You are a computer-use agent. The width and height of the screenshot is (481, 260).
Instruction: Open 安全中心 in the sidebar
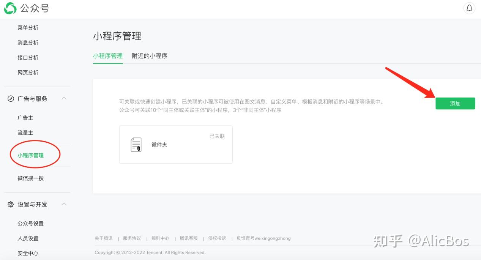pyautogui.click(x=28, y=254)
